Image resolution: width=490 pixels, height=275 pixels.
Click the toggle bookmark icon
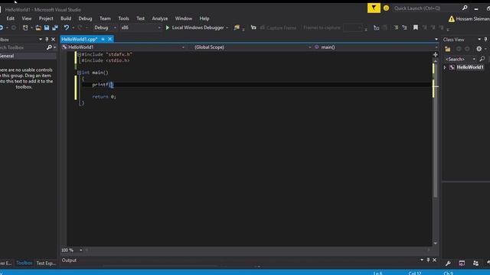coord(415,27)
